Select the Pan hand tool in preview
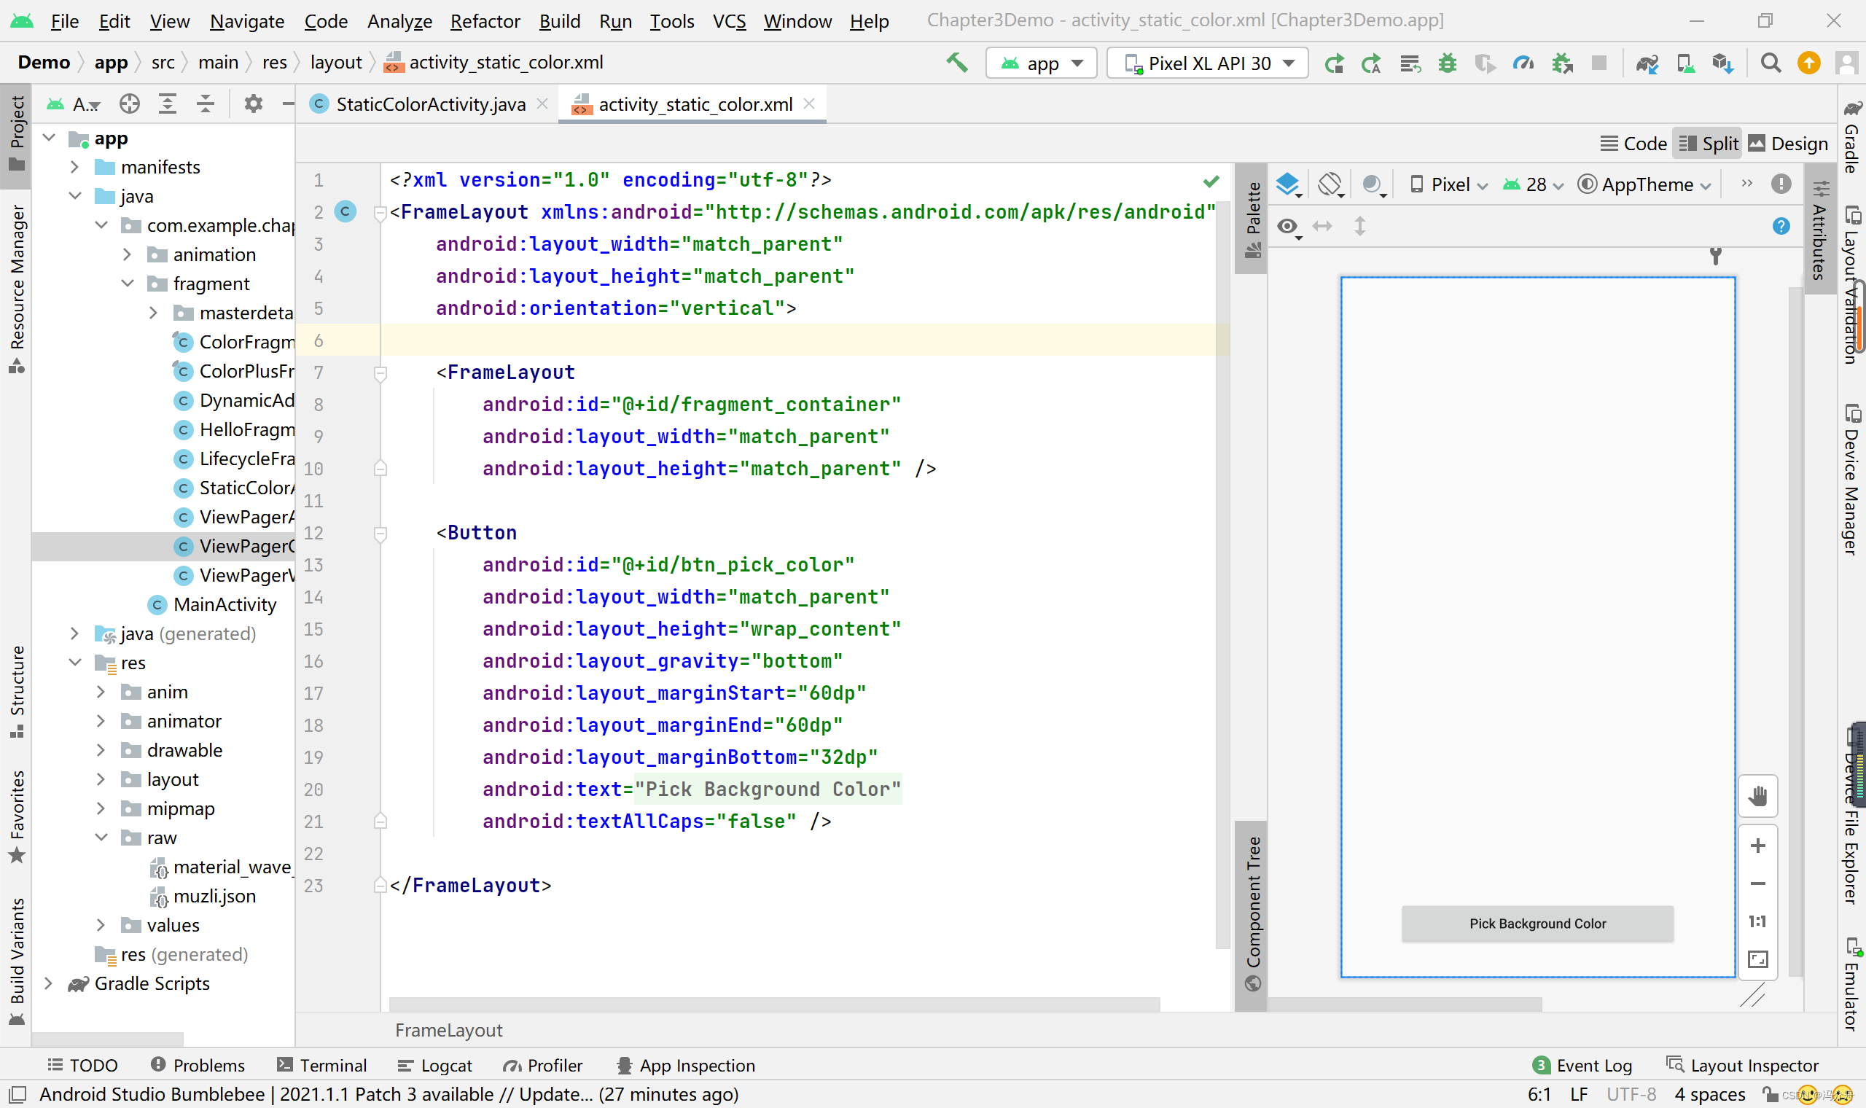The width and height of the screenshot is (1866, 1108). tap(1758, 796)
